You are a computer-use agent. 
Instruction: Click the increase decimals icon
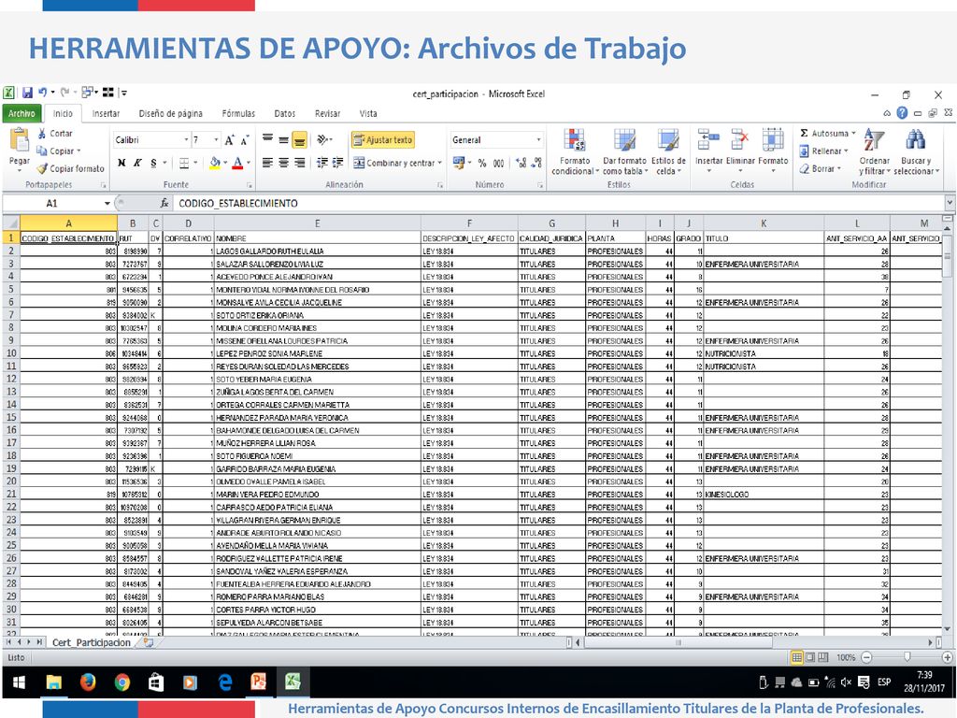pyautogui.click(x=521, y=163)
